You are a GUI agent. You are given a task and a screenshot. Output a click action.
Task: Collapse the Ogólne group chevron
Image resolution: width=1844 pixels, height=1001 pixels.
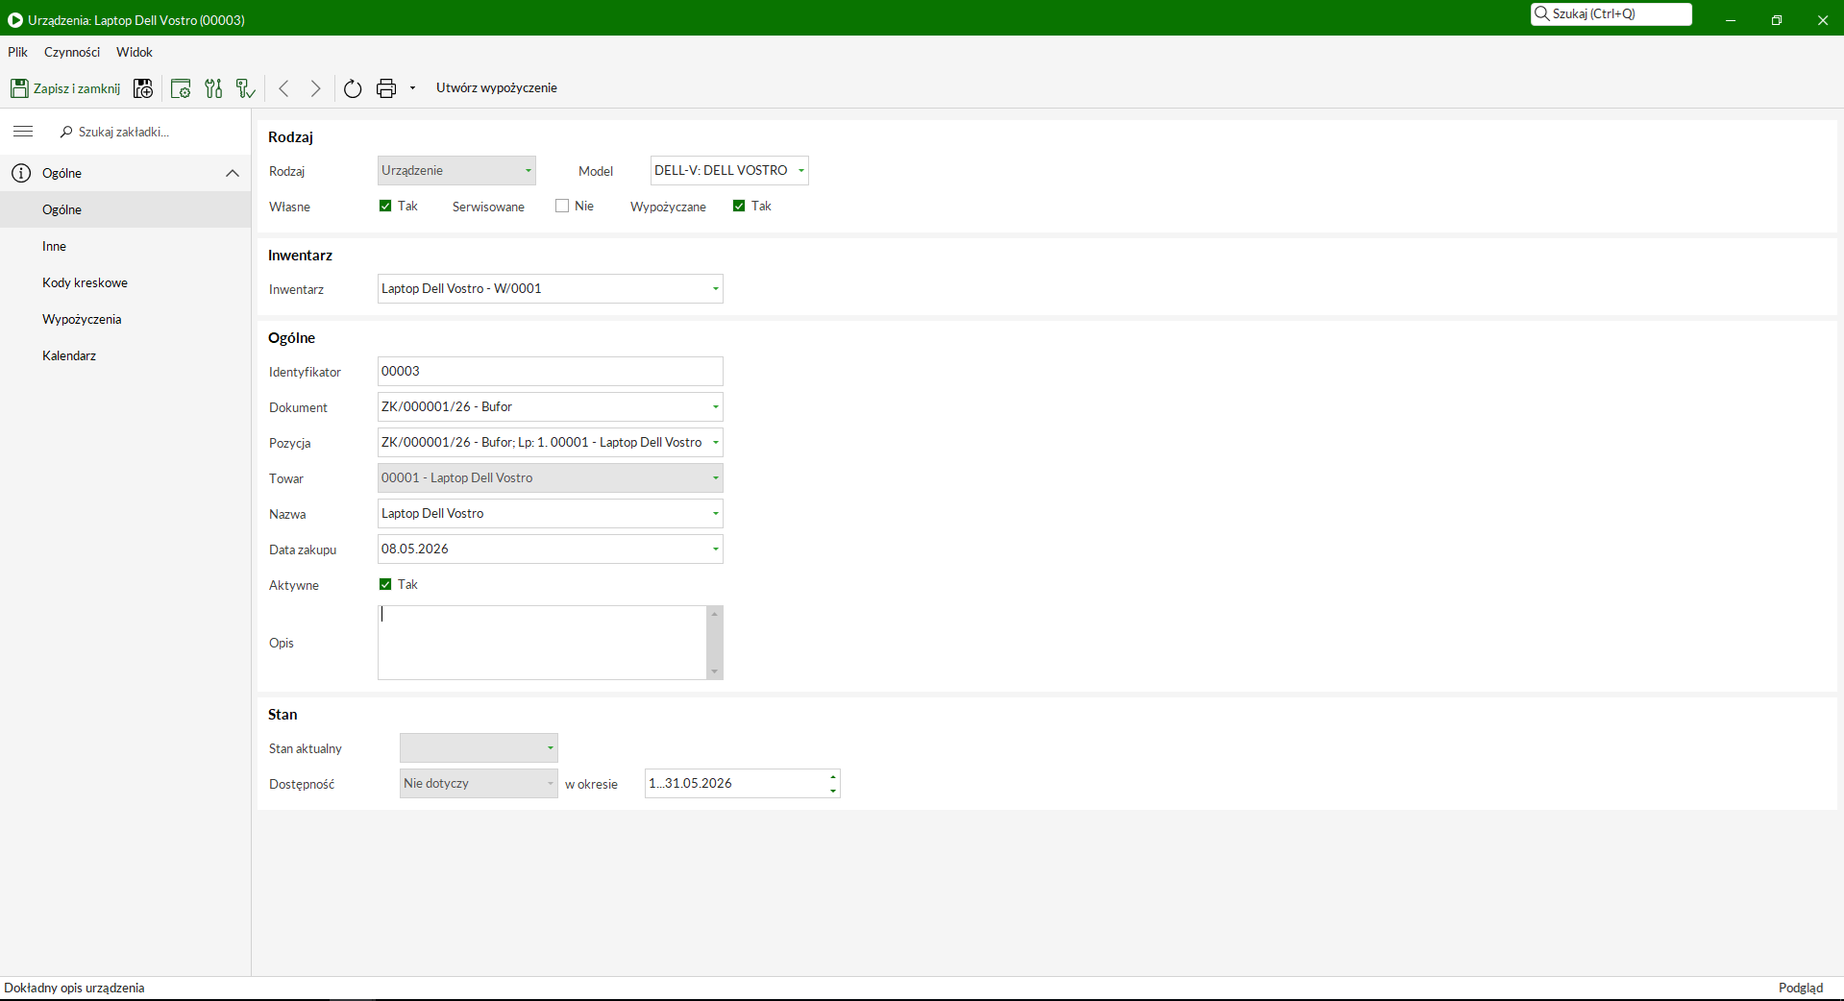pyautogui.click(x=233, y=173)
